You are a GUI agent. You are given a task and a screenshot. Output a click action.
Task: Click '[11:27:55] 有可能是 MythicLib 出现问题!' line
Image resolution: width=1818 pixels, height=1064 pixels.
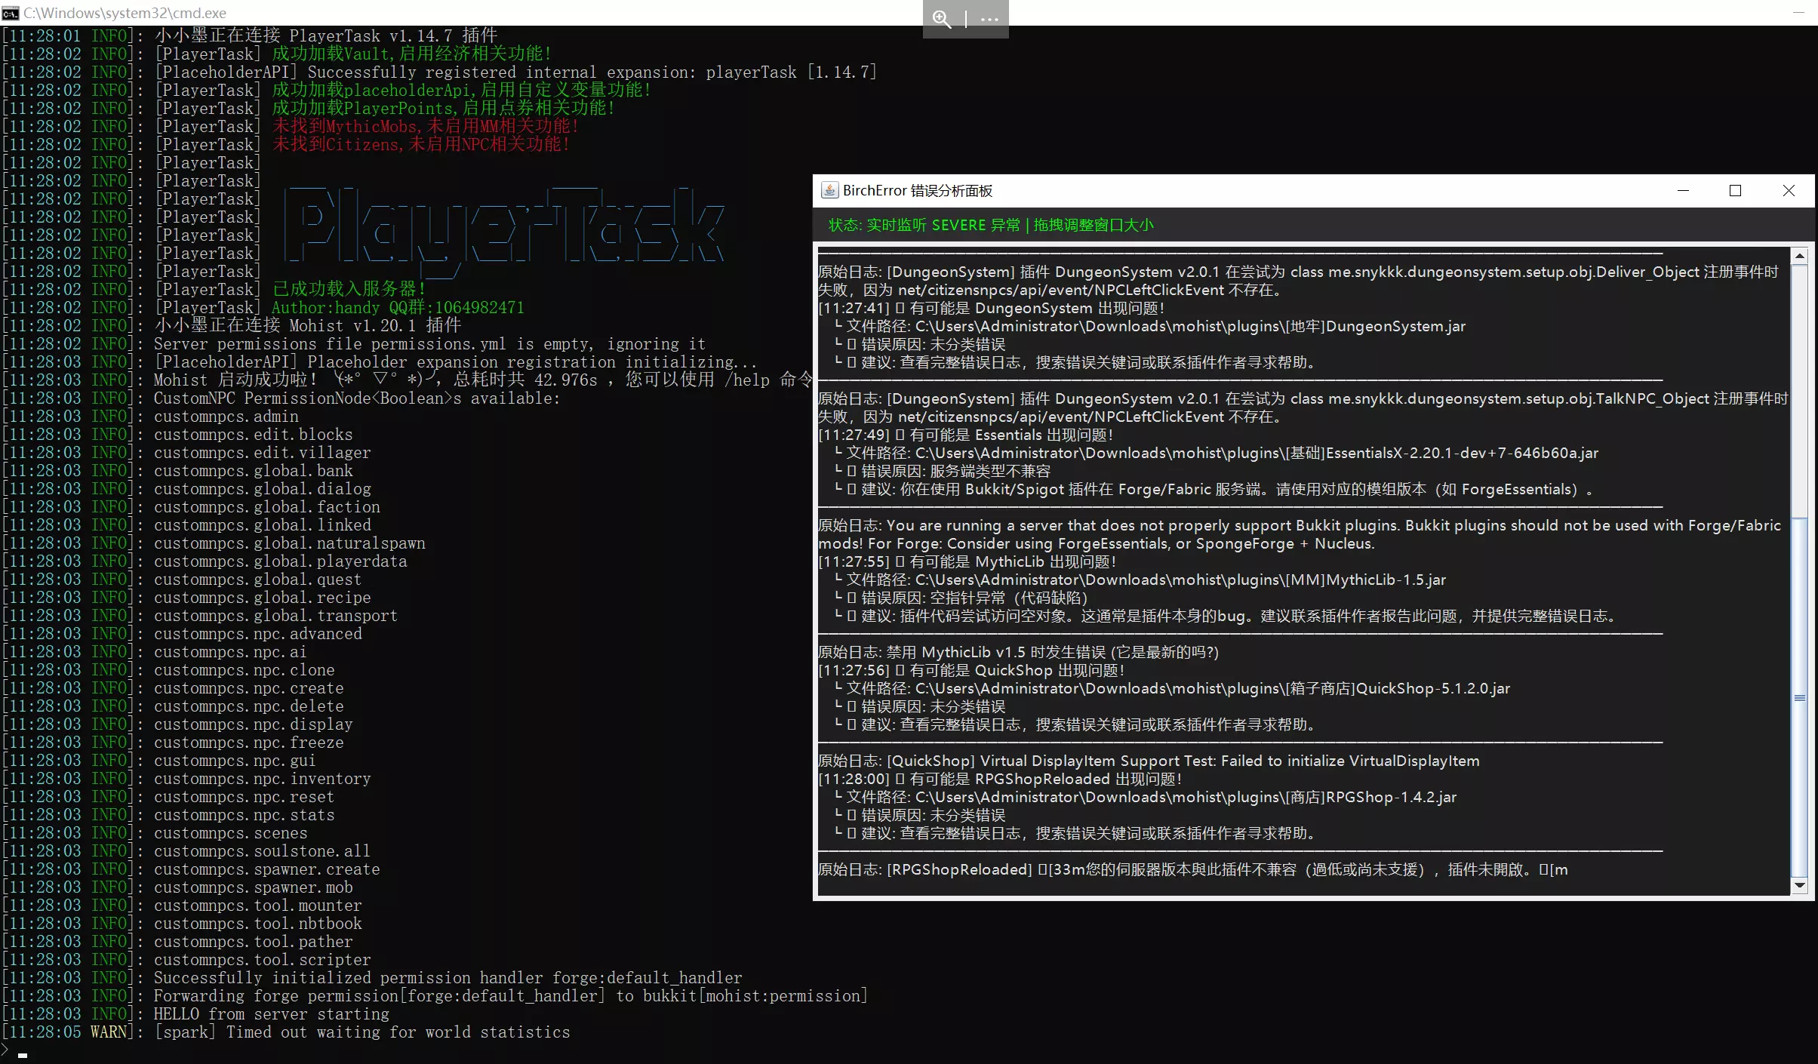point(967,561)
